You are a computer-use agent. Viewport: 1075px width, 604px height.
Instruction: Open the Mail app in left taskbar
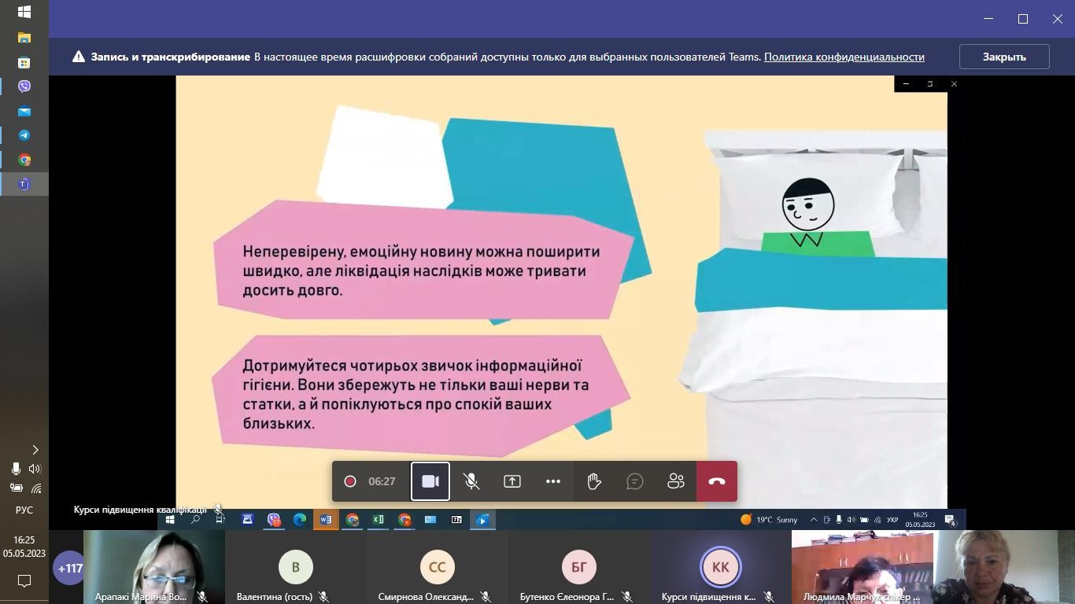24,111
